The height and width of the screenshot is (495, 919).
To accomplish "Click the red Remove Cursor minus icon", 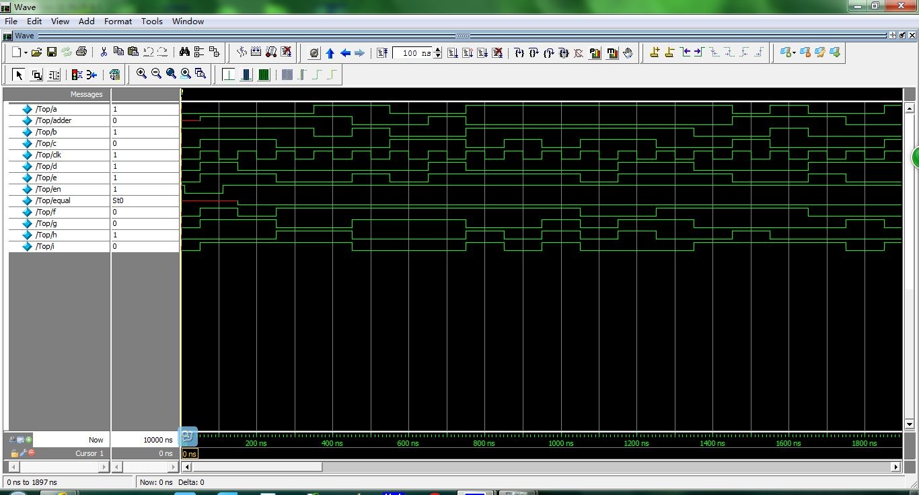I will (x=32, y=453).
